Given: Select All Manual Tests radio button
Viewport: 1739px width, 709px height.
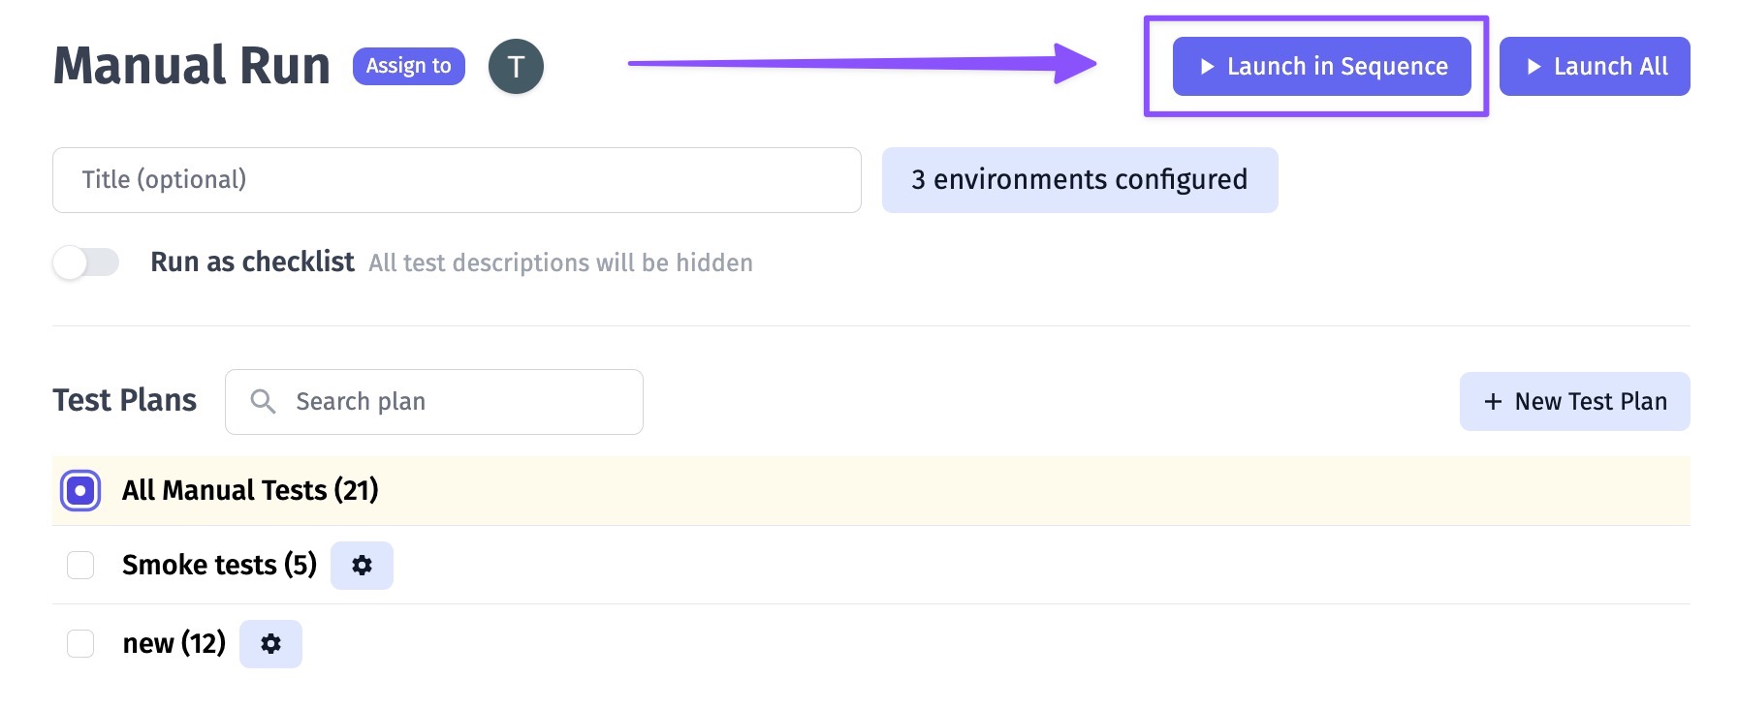Looking at the screenshot, I should click(80, 491).
